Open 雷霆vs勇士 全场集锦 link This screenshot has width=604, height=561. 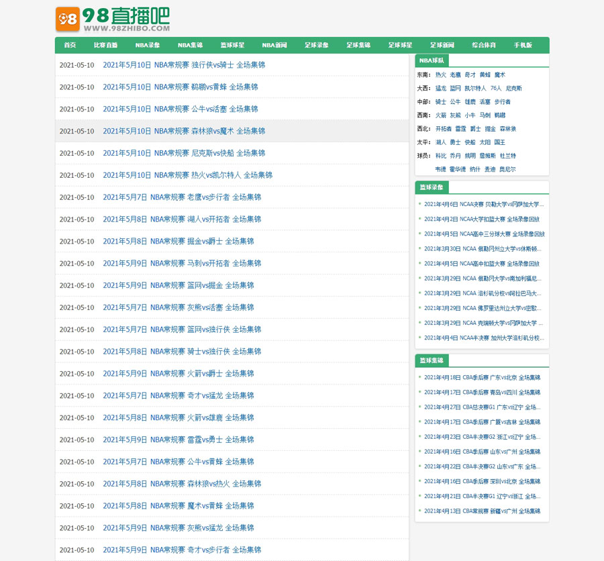pyautogui.click(x=178, y=440)
